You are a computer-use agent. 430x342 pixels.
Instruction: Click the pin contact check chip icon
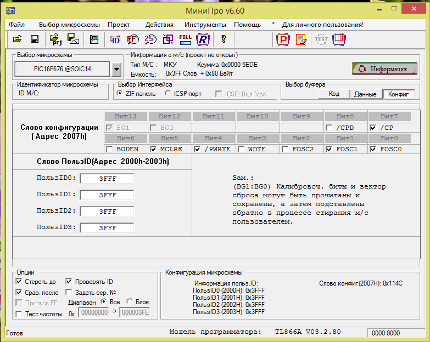point(339,39)
